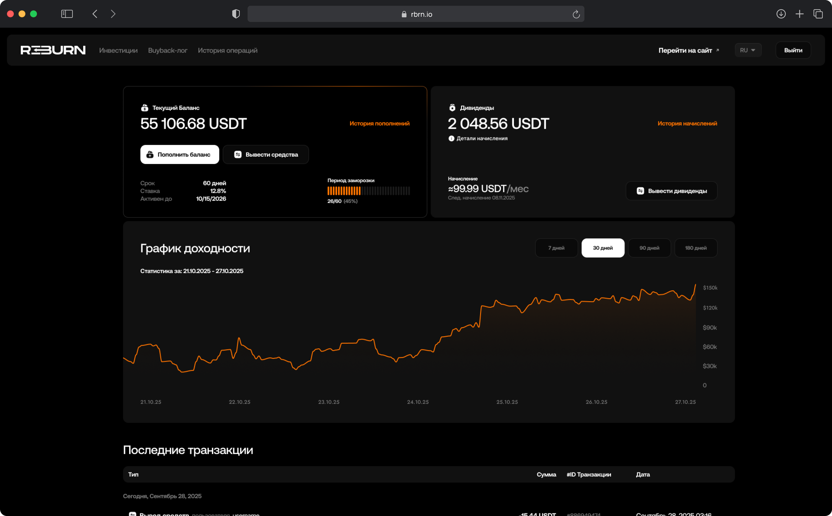Open the Инвестиции menu item
This screenshot has height=516, width=832.
pos(118,50)
